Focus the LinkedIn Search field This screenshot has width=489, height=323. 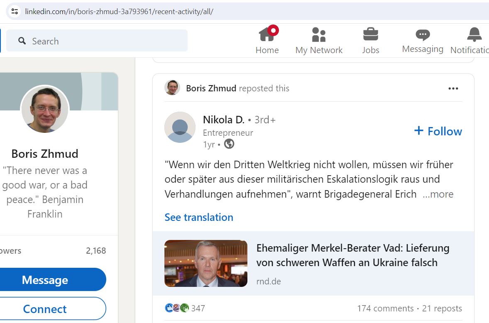[x=97, y=41]
